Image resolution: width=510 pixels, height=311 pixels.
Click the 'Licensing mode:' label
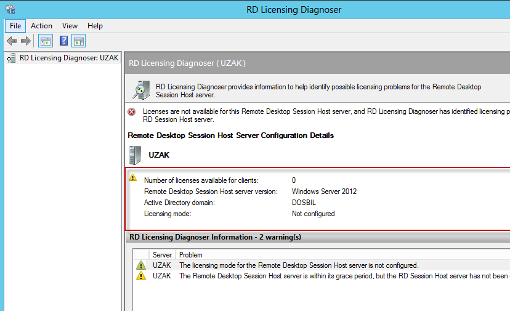[x=168, y=214]
